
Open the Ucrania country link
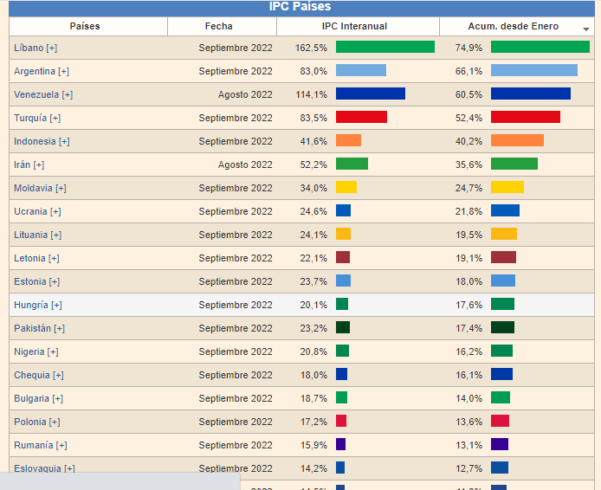30,211
